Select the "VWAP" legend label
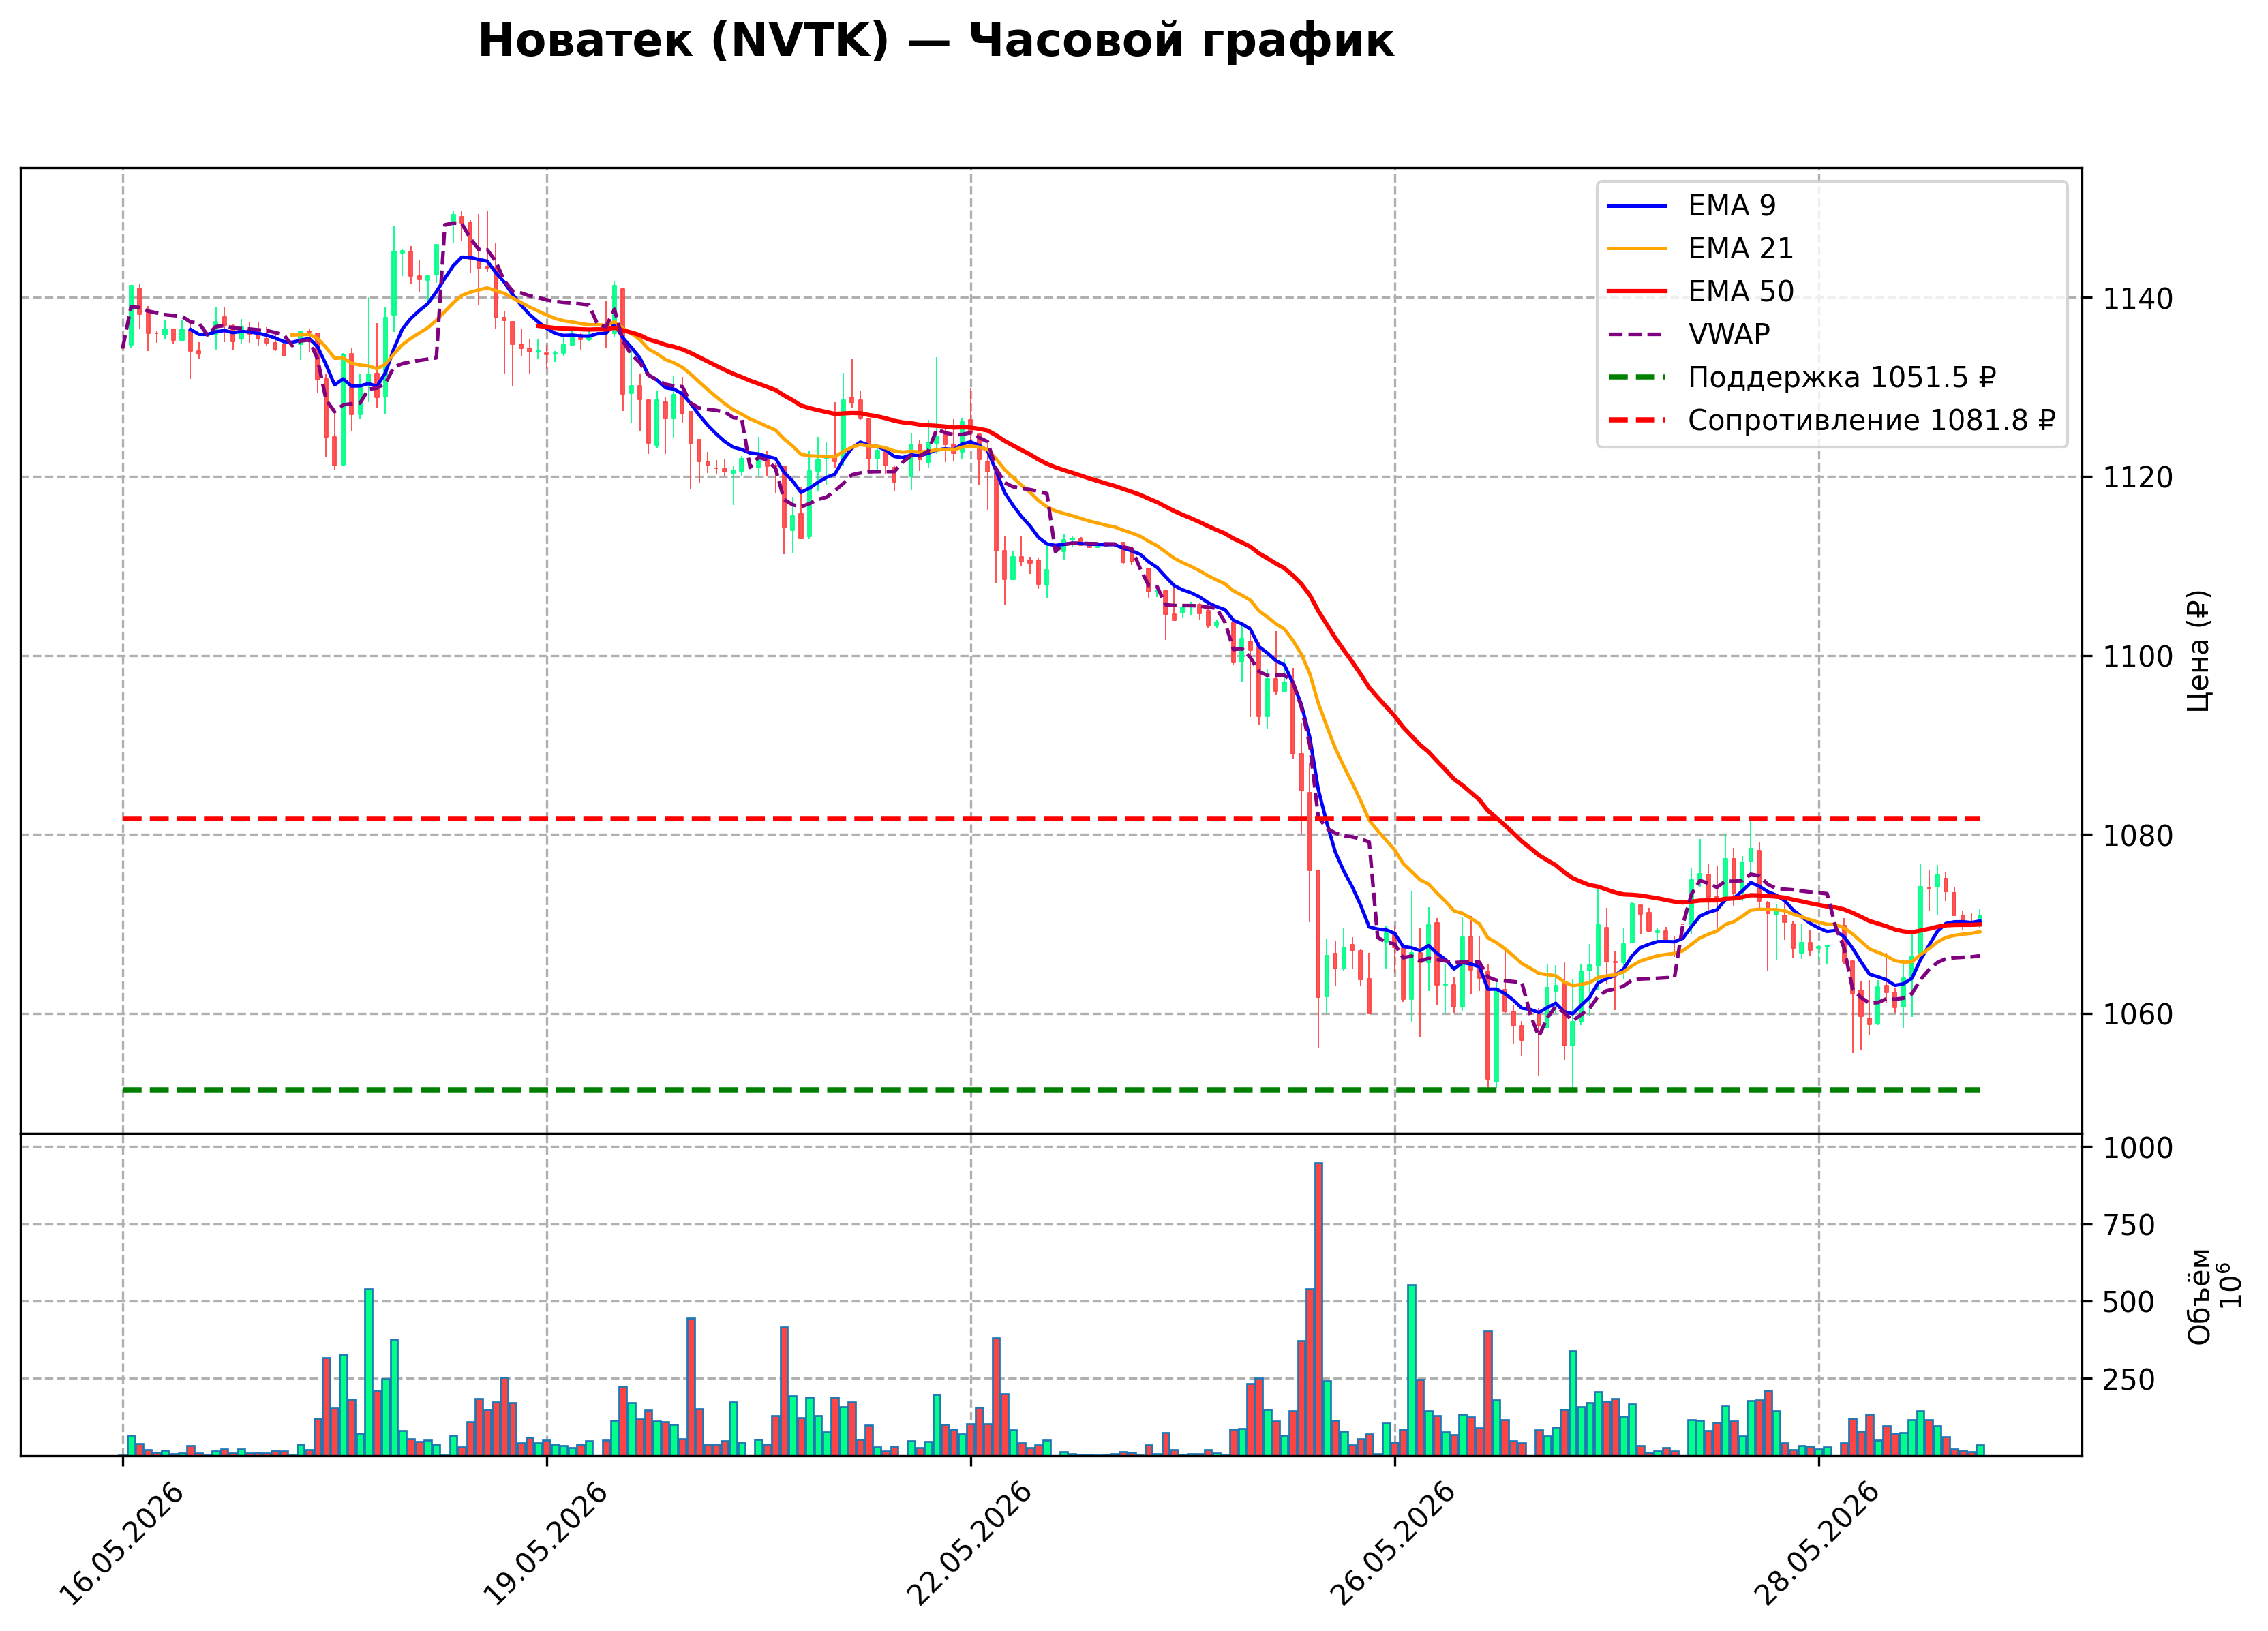This screenshot has height=1631, width=2268. pyautogui.click(x=1729, y=334)
